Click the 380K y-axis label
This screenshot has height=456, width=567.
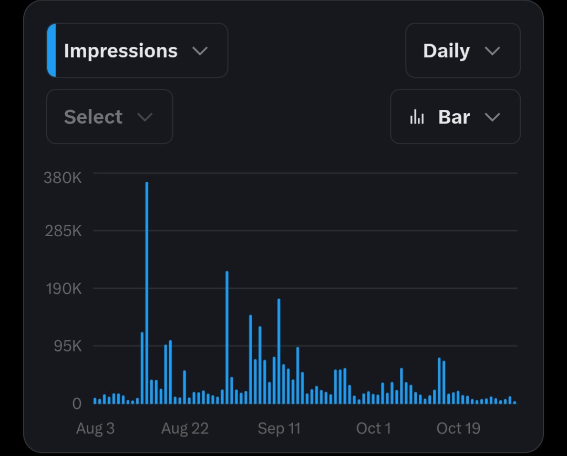63,178
